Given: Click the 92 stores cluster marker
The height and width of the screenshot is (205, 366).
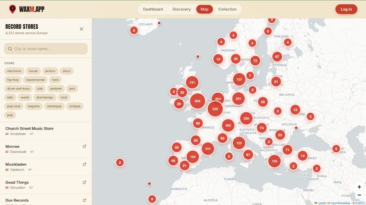Looking at the screenshot, I should point(222,138).
